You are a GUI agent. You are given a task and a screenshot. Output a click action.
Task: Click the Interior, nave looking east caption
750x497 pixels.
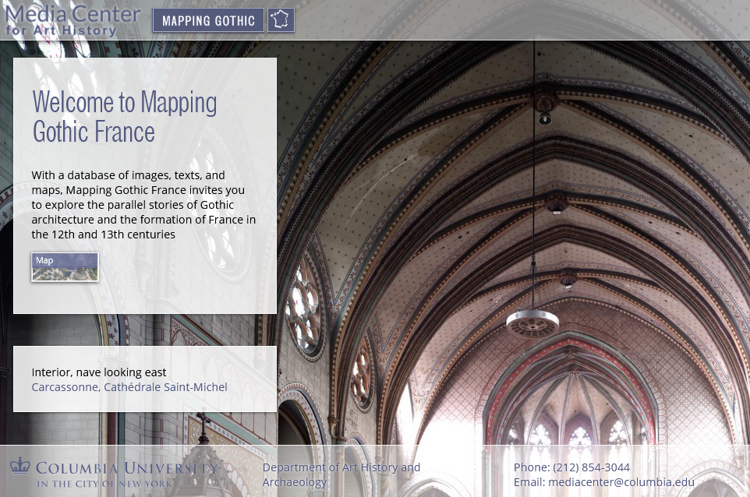98,372
